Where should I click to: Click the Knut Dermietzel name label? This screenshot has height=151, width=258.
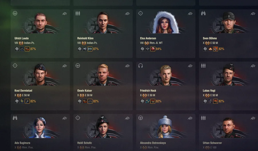[24, 91]
